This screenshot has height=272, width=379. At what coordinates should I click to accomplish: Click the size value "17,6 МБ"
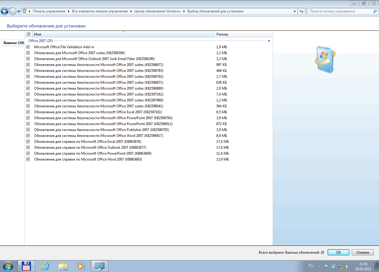click(222, 148)
